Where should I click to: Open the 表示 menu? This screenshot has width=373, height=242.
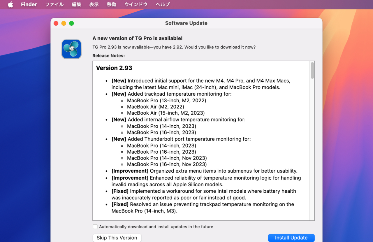94,4
